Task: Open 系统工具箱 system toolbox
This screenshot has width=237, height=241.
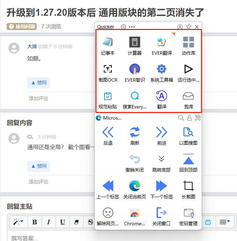Action: pos(161,73)
